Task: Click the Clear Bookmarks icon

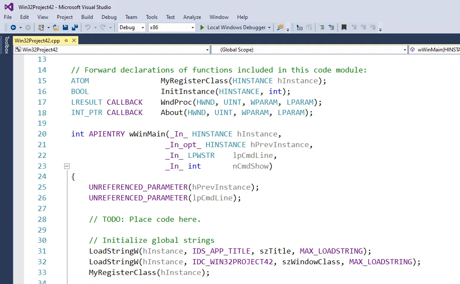Action: click(x=373, y=27)
